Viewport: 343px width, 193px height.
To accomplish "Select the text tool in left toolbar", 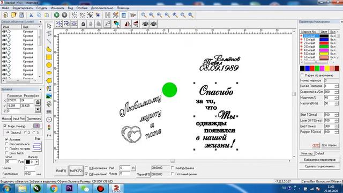I will [x=49, y=88].
